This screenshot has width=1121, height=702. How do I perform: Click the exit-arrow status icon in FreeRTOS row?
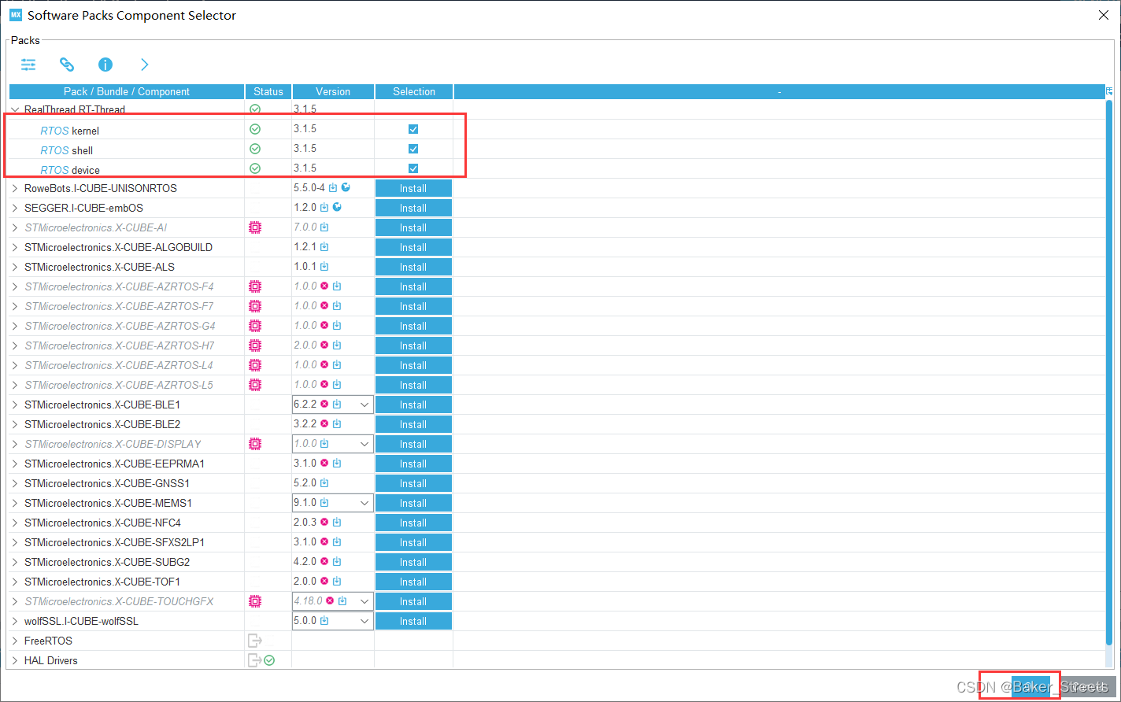254,641
